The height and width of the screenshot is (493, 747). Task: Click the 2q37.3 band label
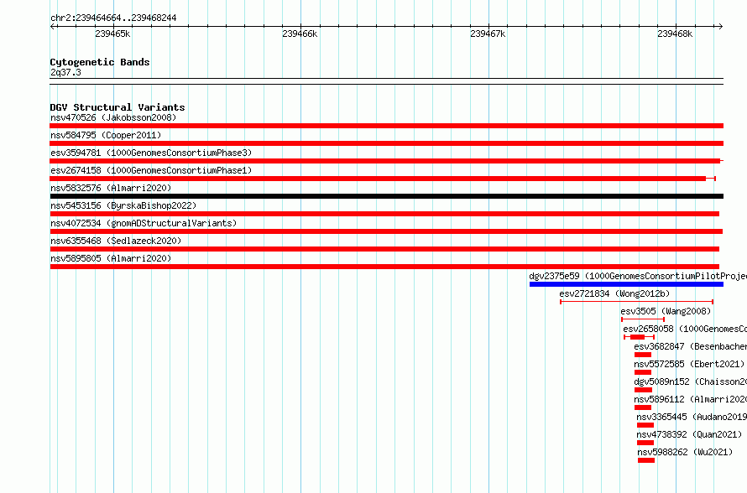[65, 72]
